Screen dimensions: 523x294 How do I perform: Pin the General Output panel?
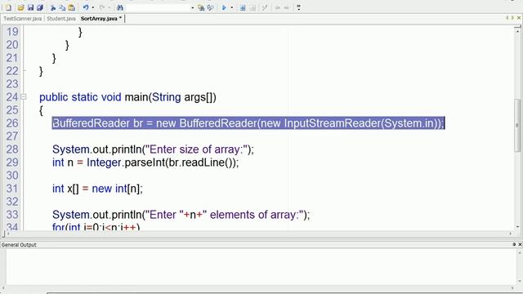click(514, 244)
